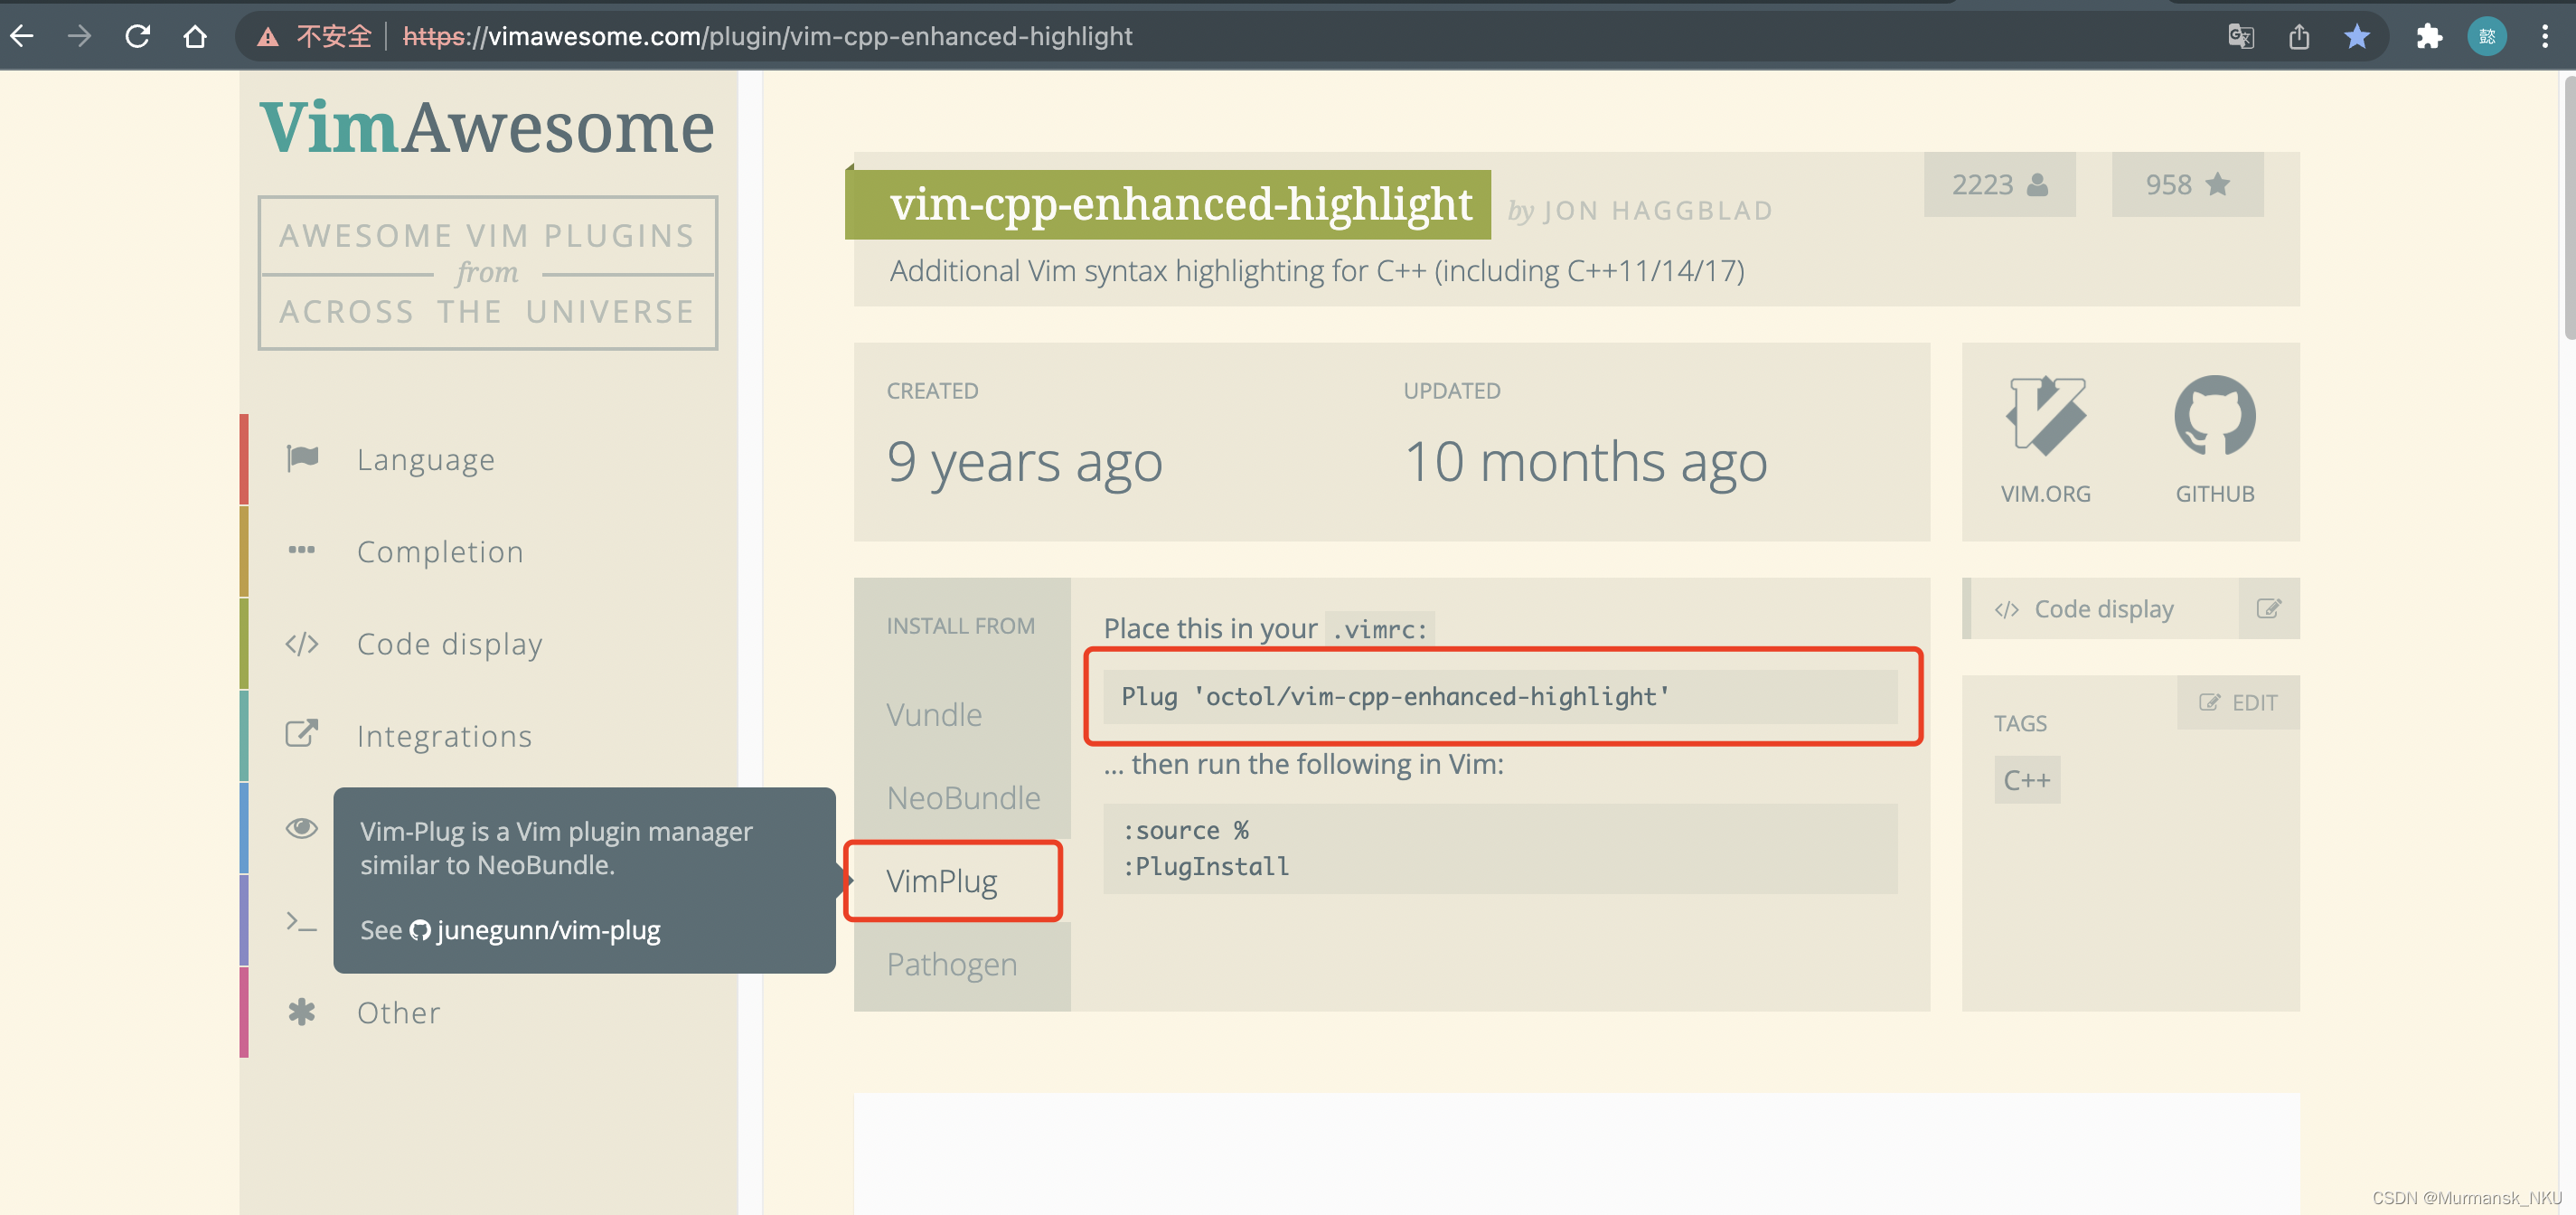The height and width of the screenshot is (1215, 2576).
Task: Switch to Vundle install instructions
Action: click(934, 714)
